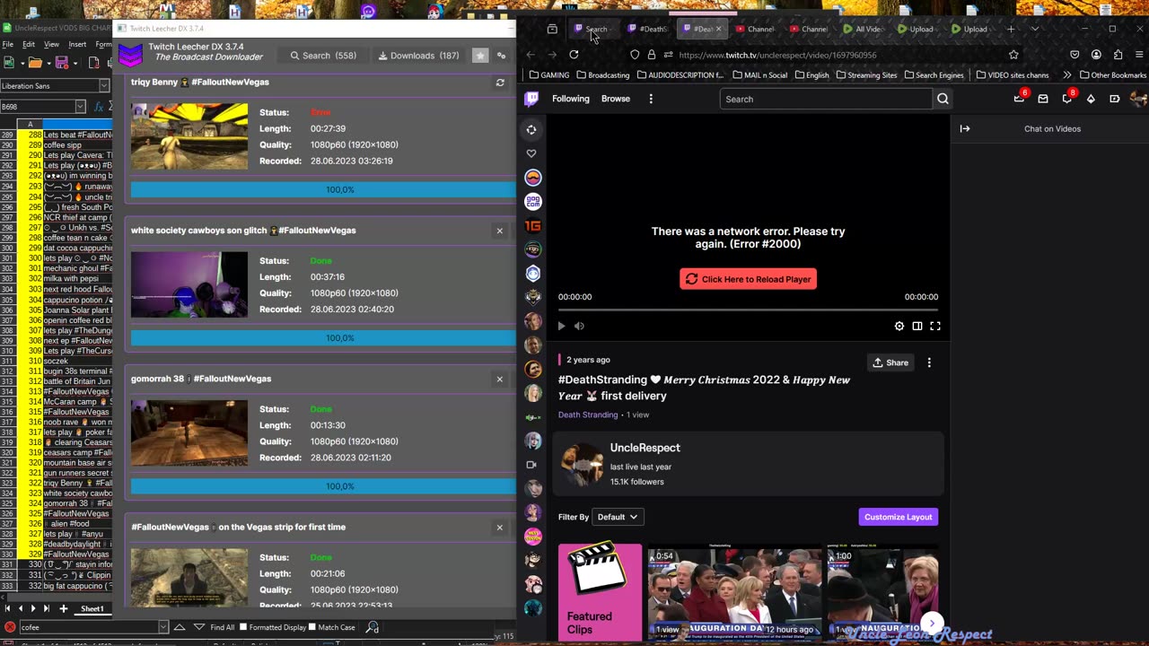Image resolution: width=1149 pixels, height=646 pixels.
Task: Close the LibreOffice find toolbar
Action: pyautogui.click(x=9, y=627)
